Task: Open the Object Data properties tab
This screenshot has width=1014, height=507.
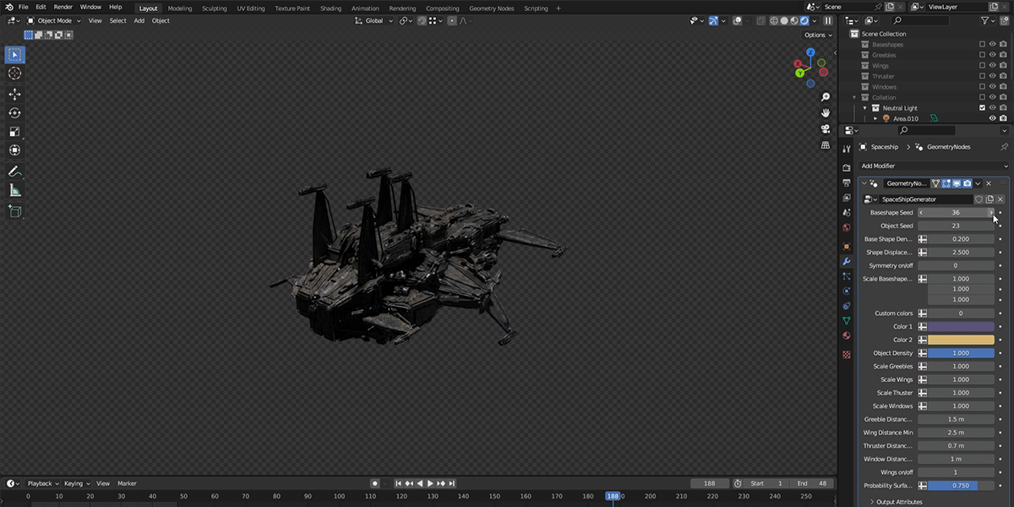Action: 846,321
